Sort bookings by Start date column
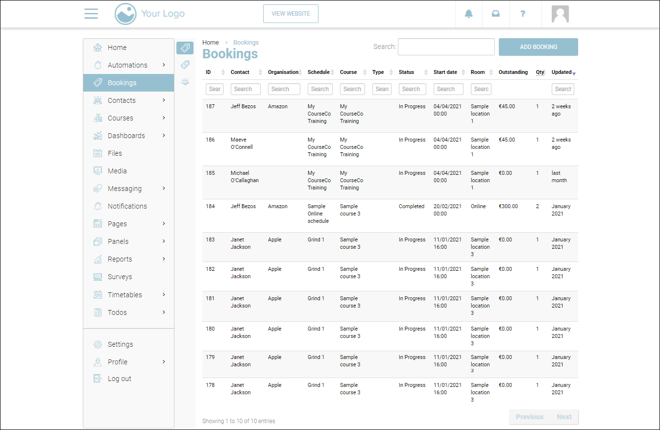The width and height of the screenshot is (660, 430). coord(445,72)
